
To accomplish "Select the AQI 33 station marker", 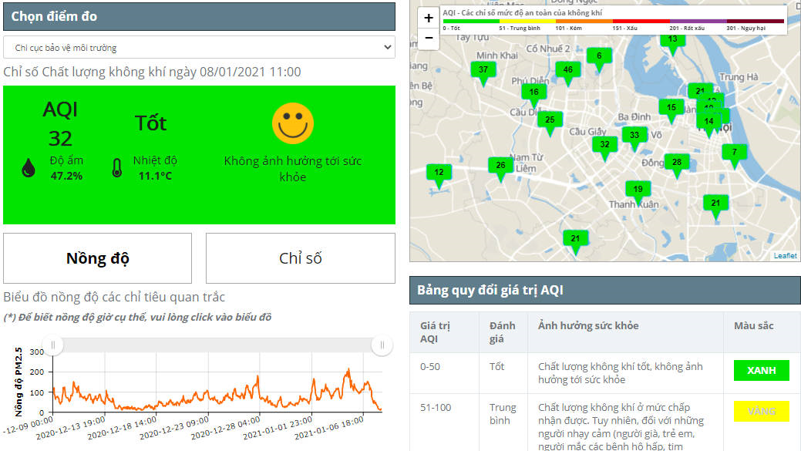I will coord(634,136).
